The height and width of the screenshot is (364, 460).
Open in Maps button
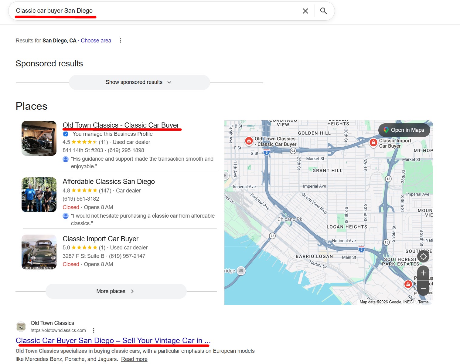(404, 130)
